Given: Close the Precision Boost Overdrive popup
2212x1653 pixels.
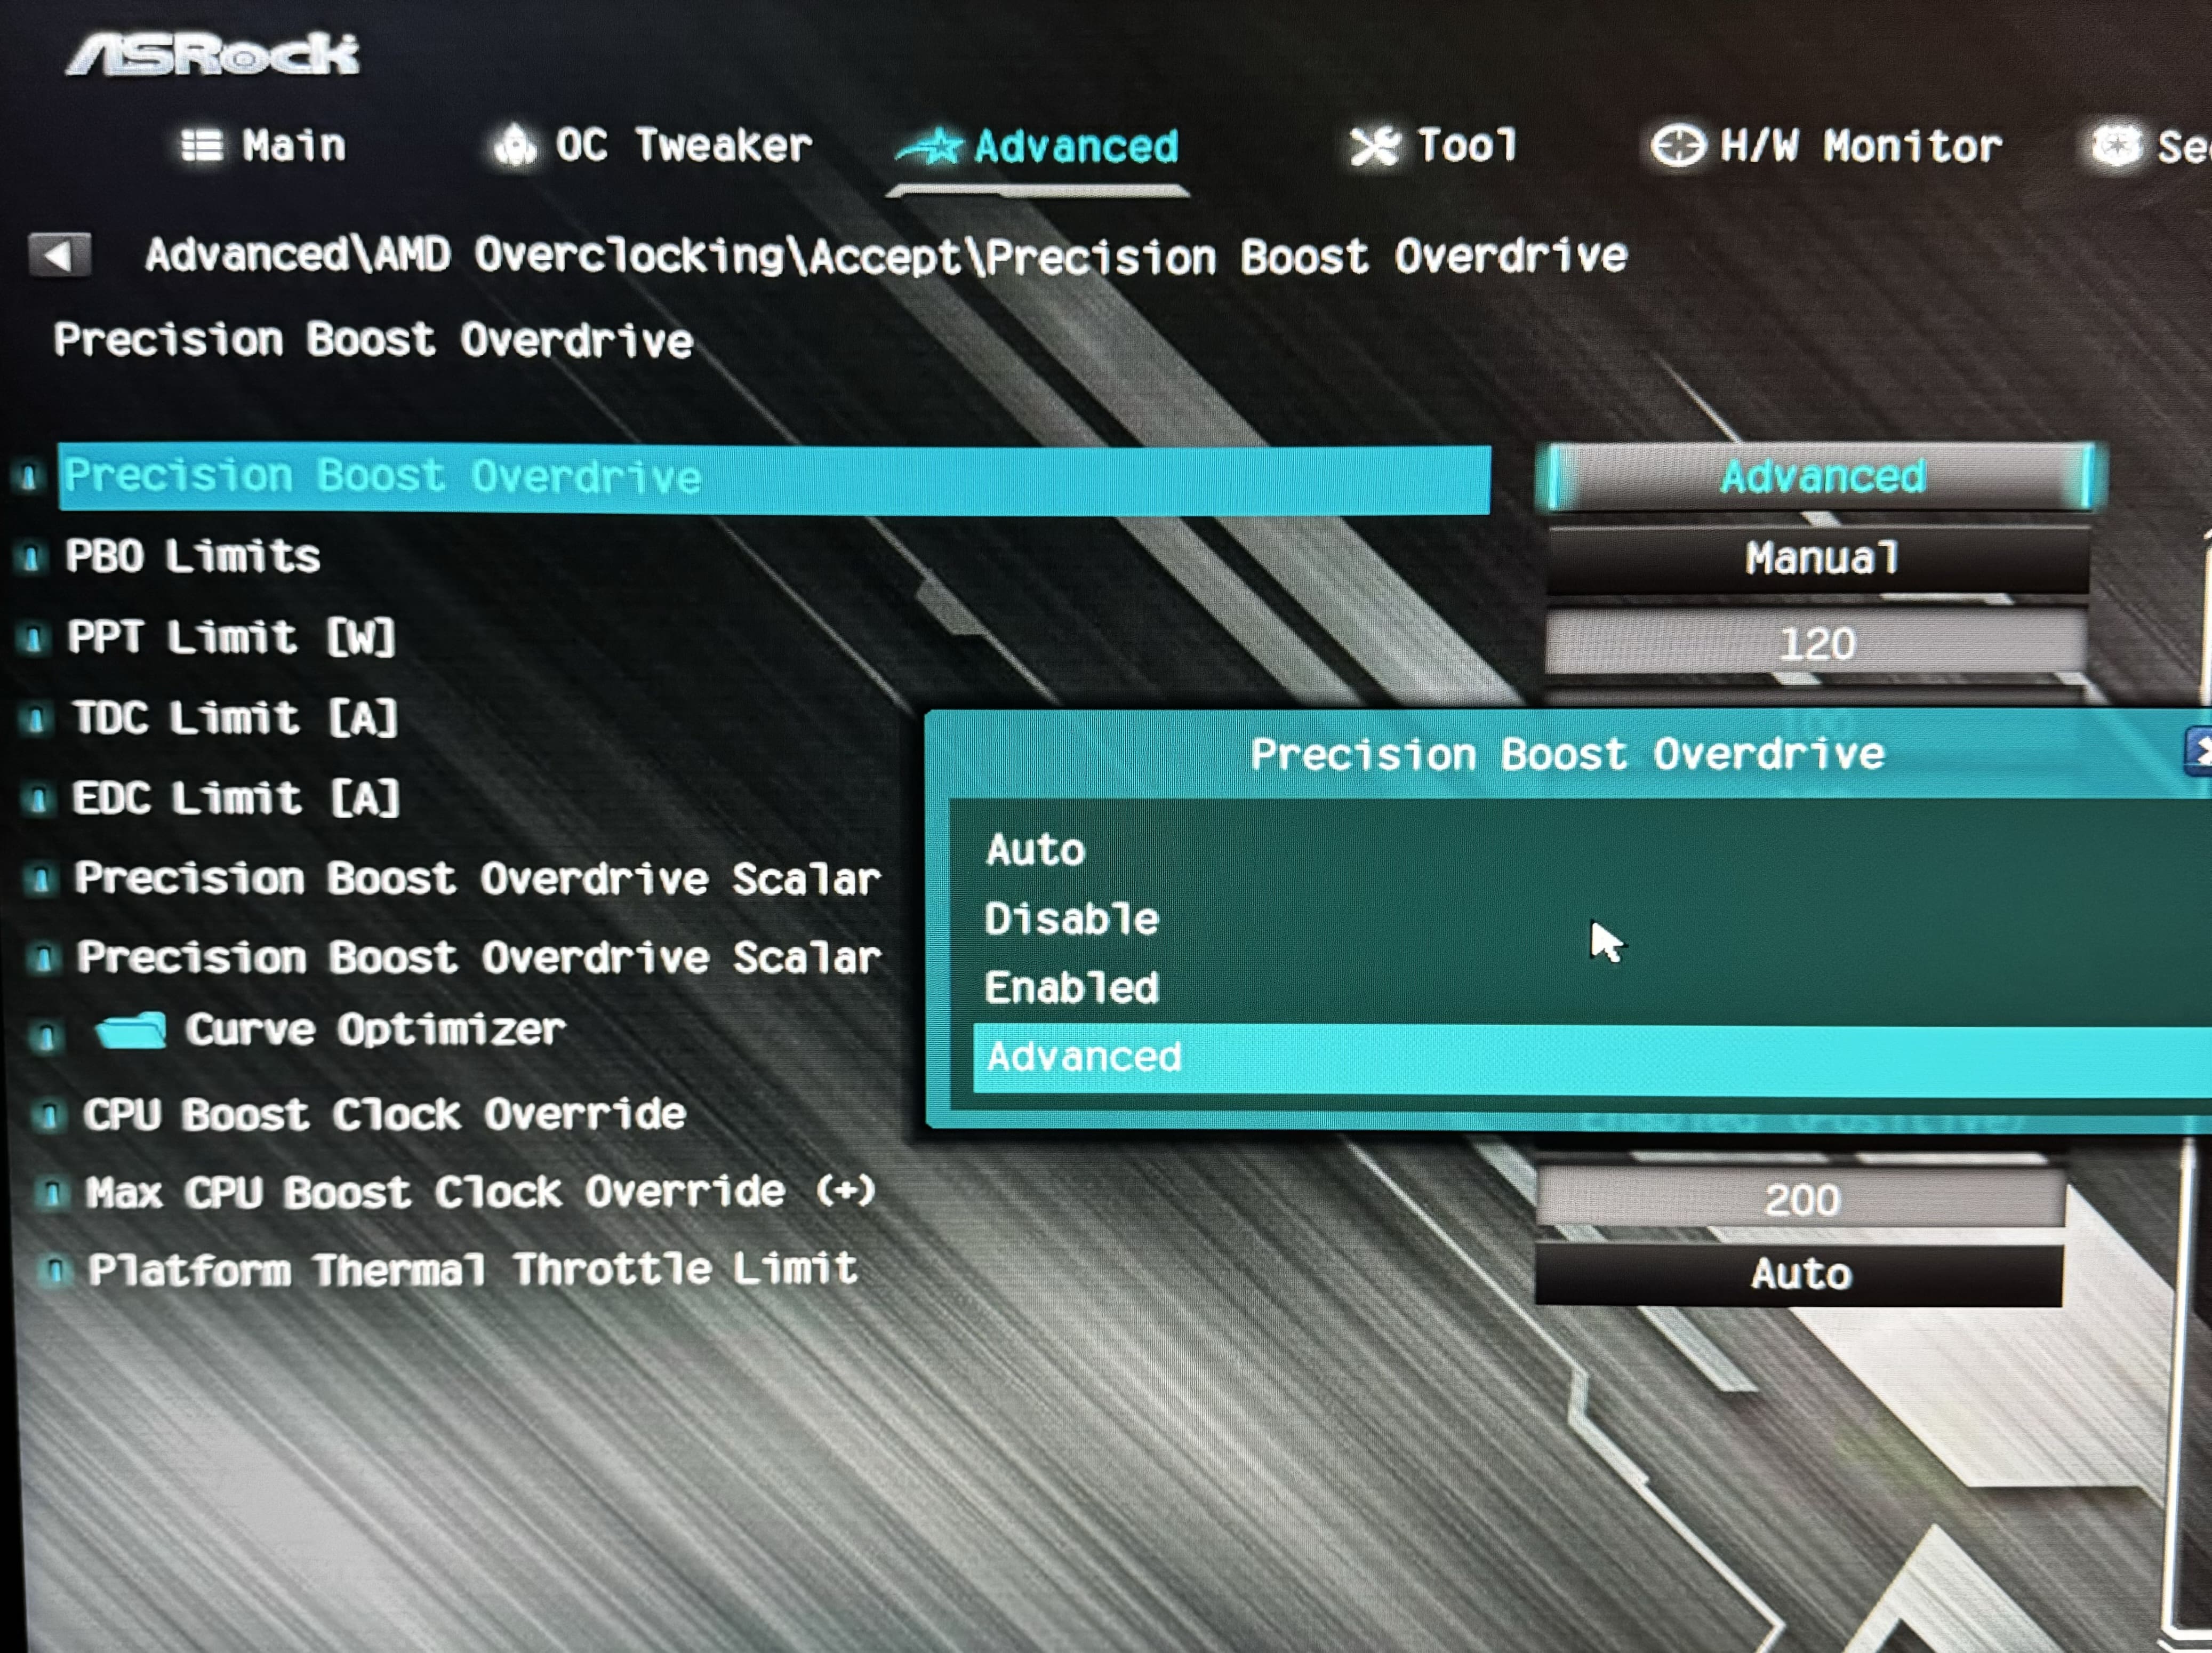Looking at the screenshot, I should (2199, 751).
